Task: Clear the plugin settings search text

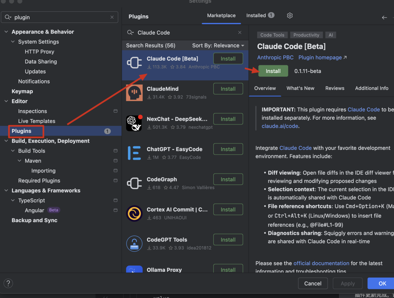Action: tap(112, 17)
